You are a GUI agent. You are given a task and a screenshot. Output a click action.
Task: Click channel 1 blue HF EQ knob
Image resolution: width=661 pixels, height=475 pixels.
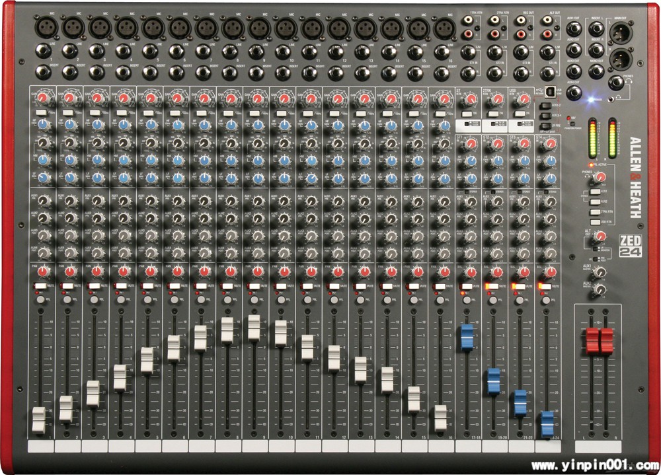point(44,125)
